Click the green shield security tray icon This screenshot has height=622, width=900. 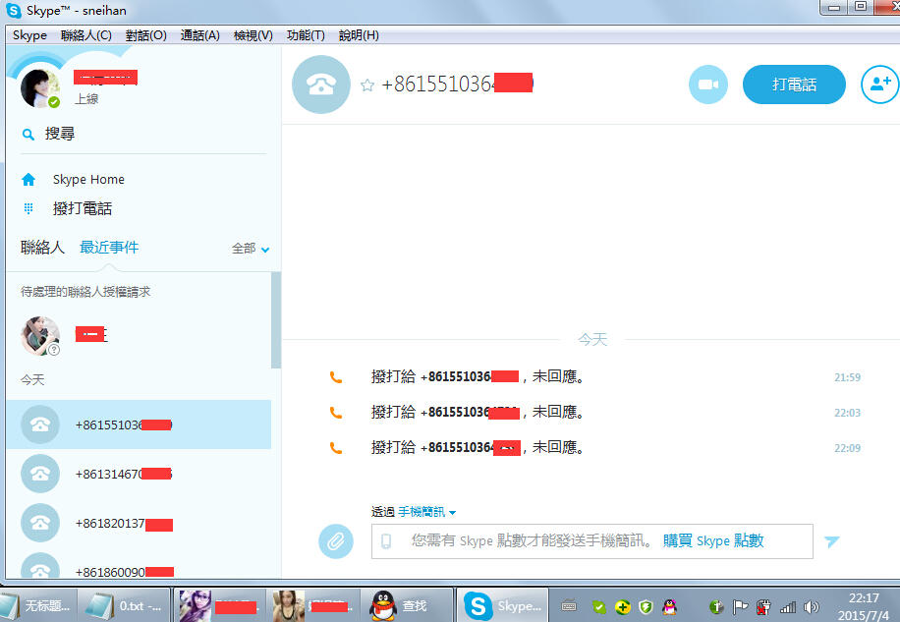646,606
